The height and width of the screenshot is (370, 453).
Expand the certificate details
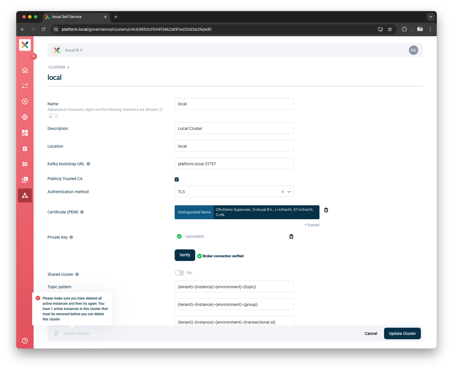tap(312, 225)
